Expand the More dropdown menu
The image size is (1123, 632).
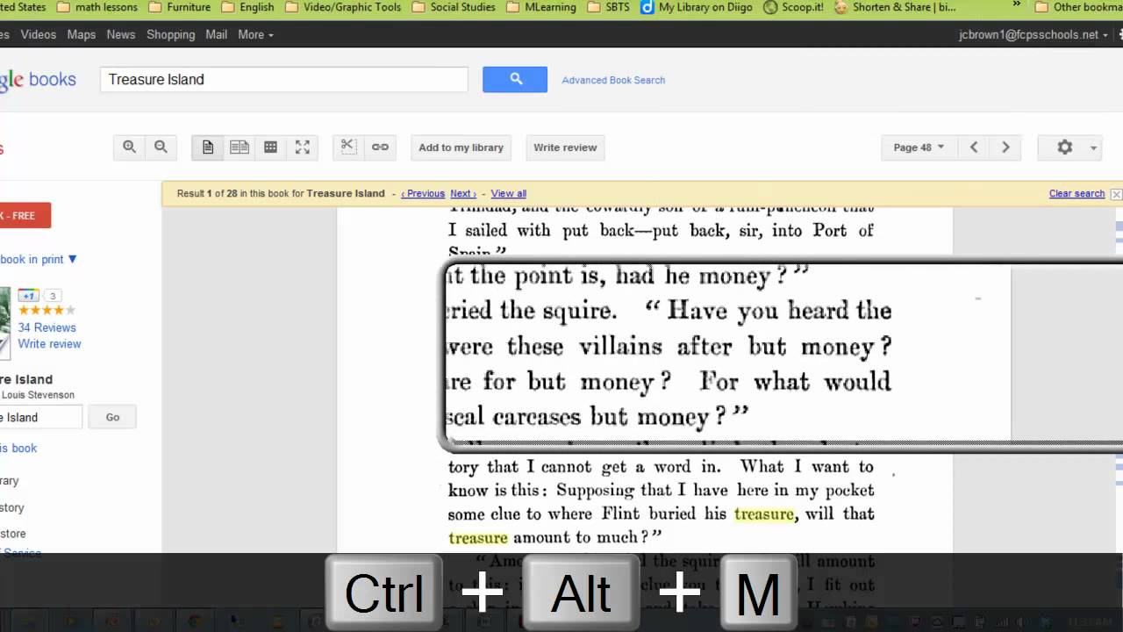(x=255, y=34)
